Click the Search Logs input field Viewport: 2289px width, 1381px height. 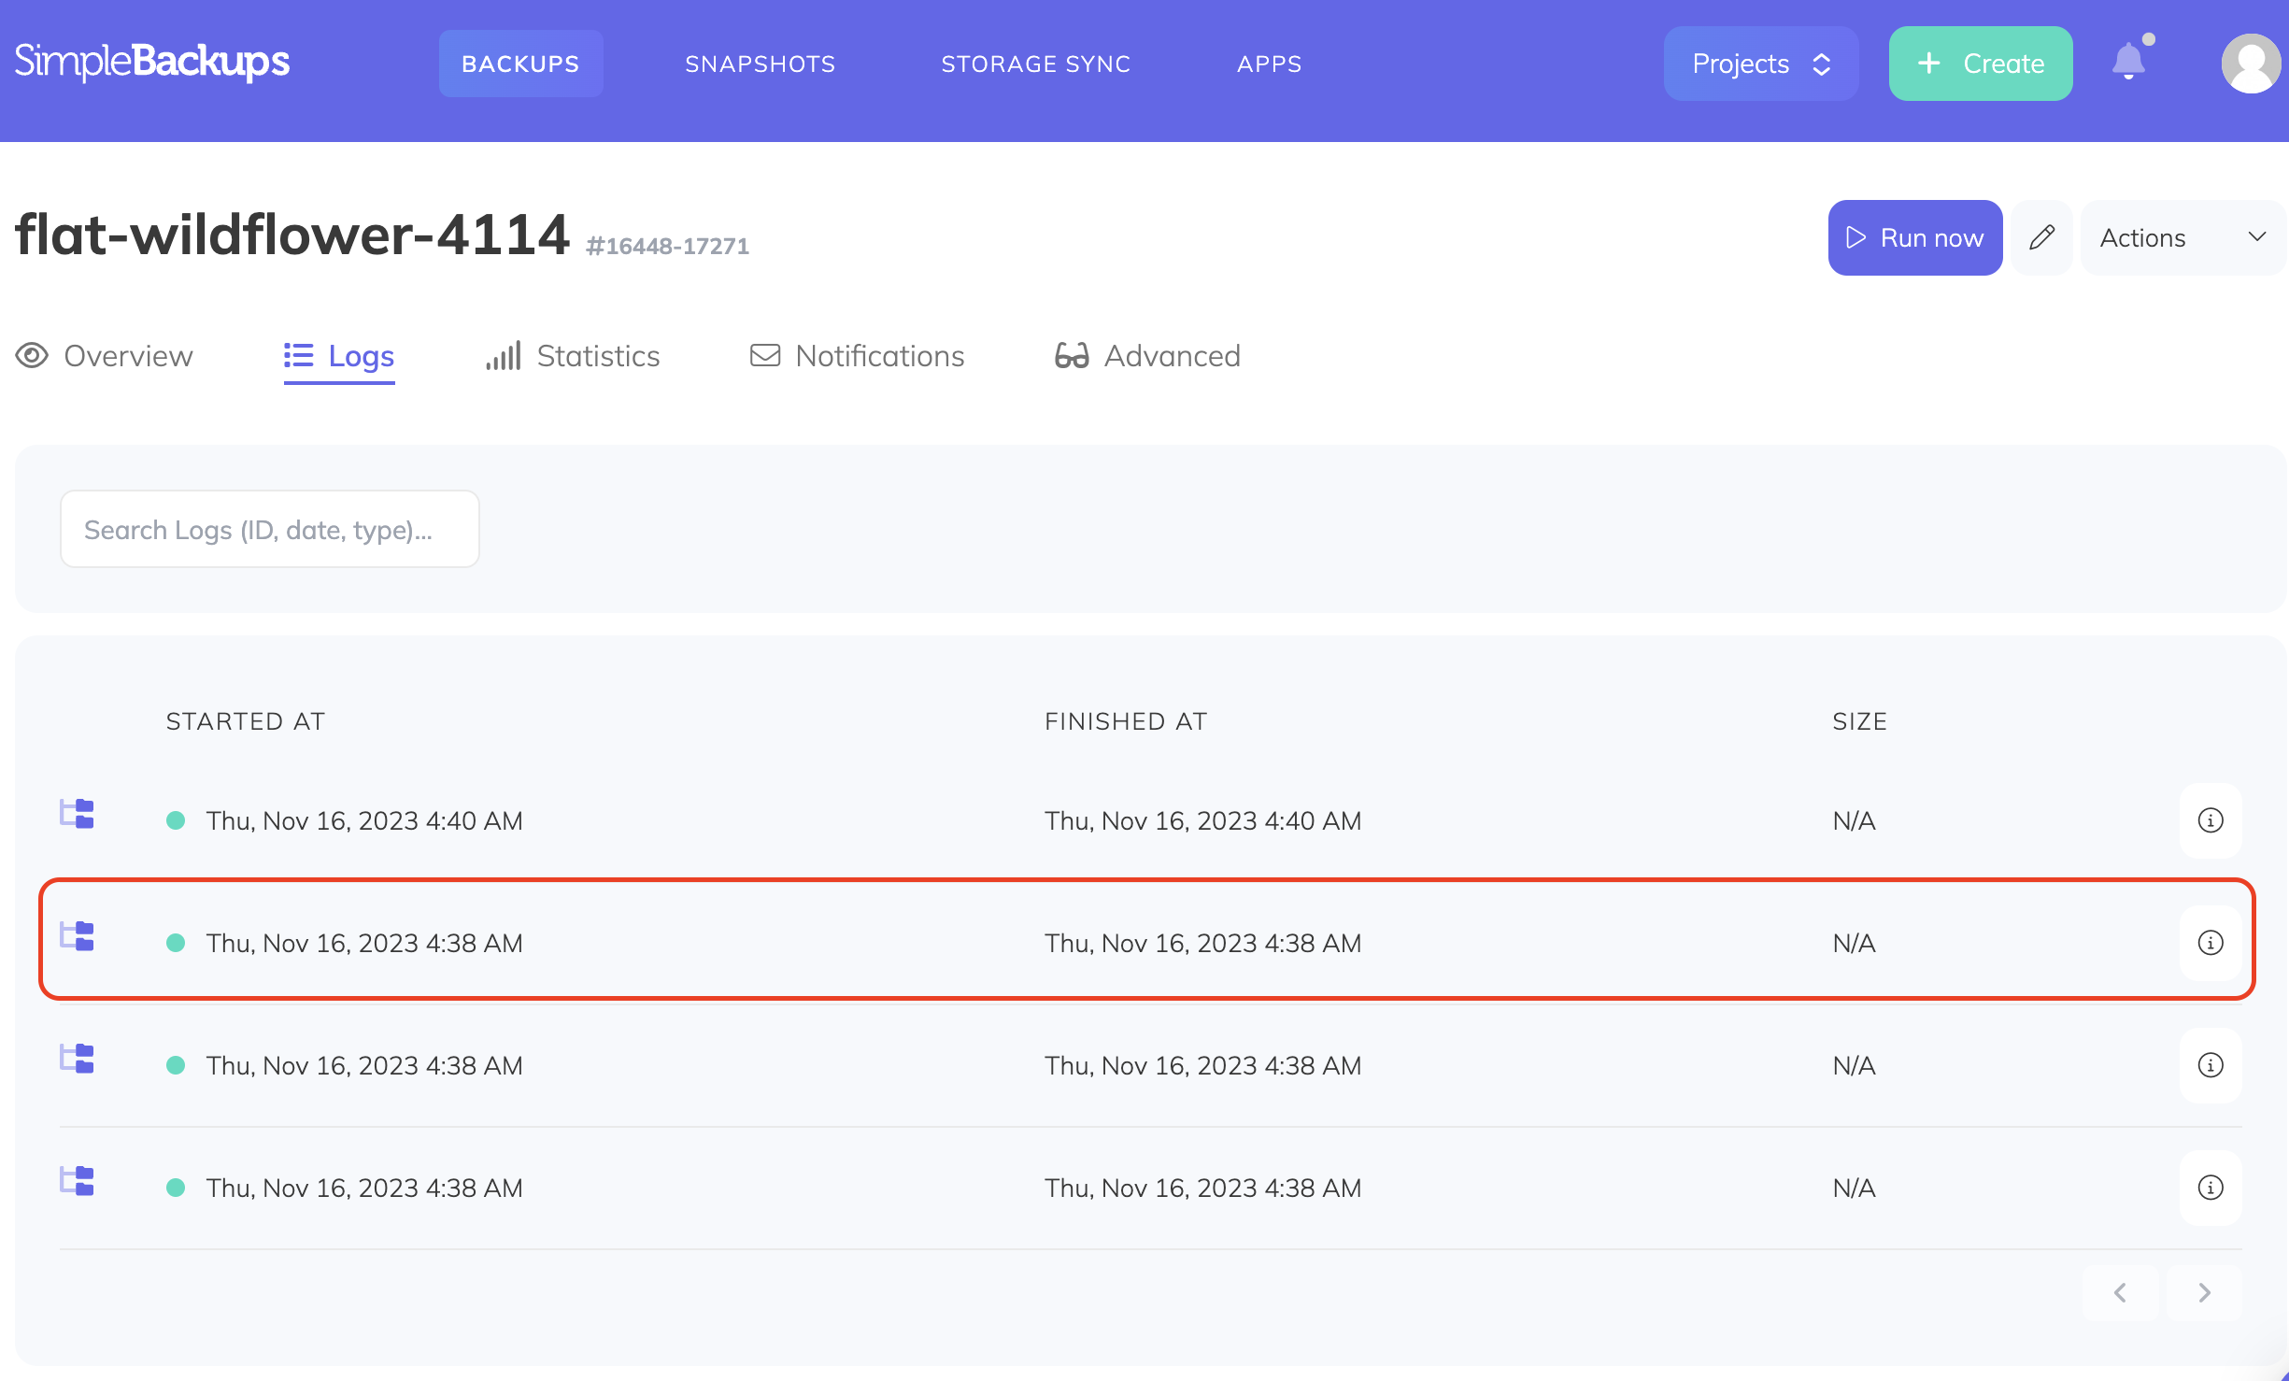269,528
